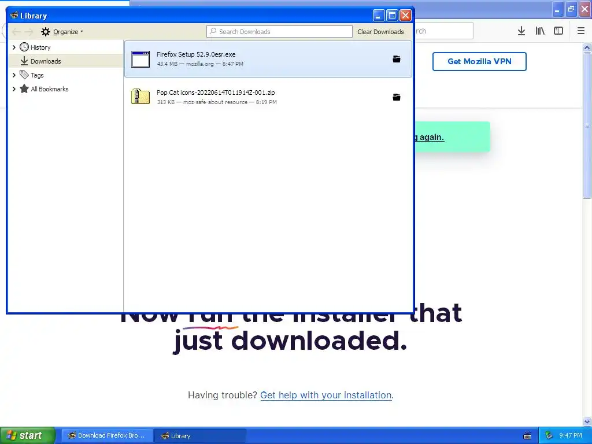Minimize the Firefox browser window

(x=558, y=9)
